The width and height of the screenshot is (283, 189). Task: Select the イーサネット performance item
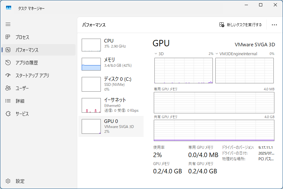(111, 105)
